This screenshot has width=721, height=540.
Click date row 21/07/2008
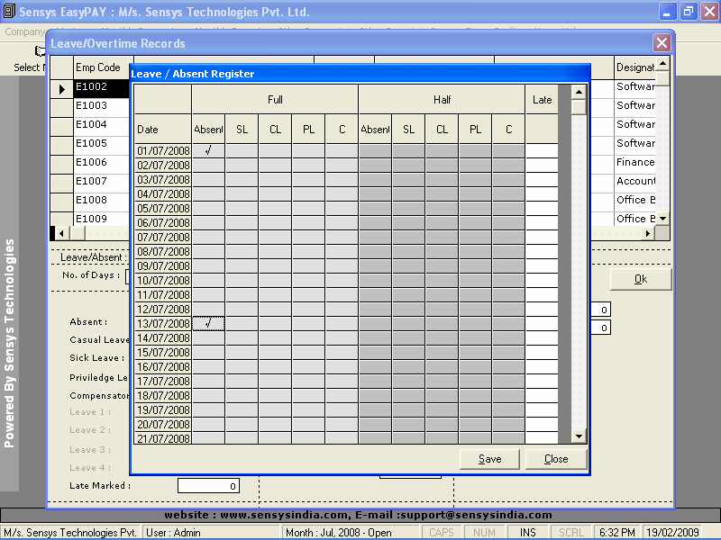(x=163, y=438)
